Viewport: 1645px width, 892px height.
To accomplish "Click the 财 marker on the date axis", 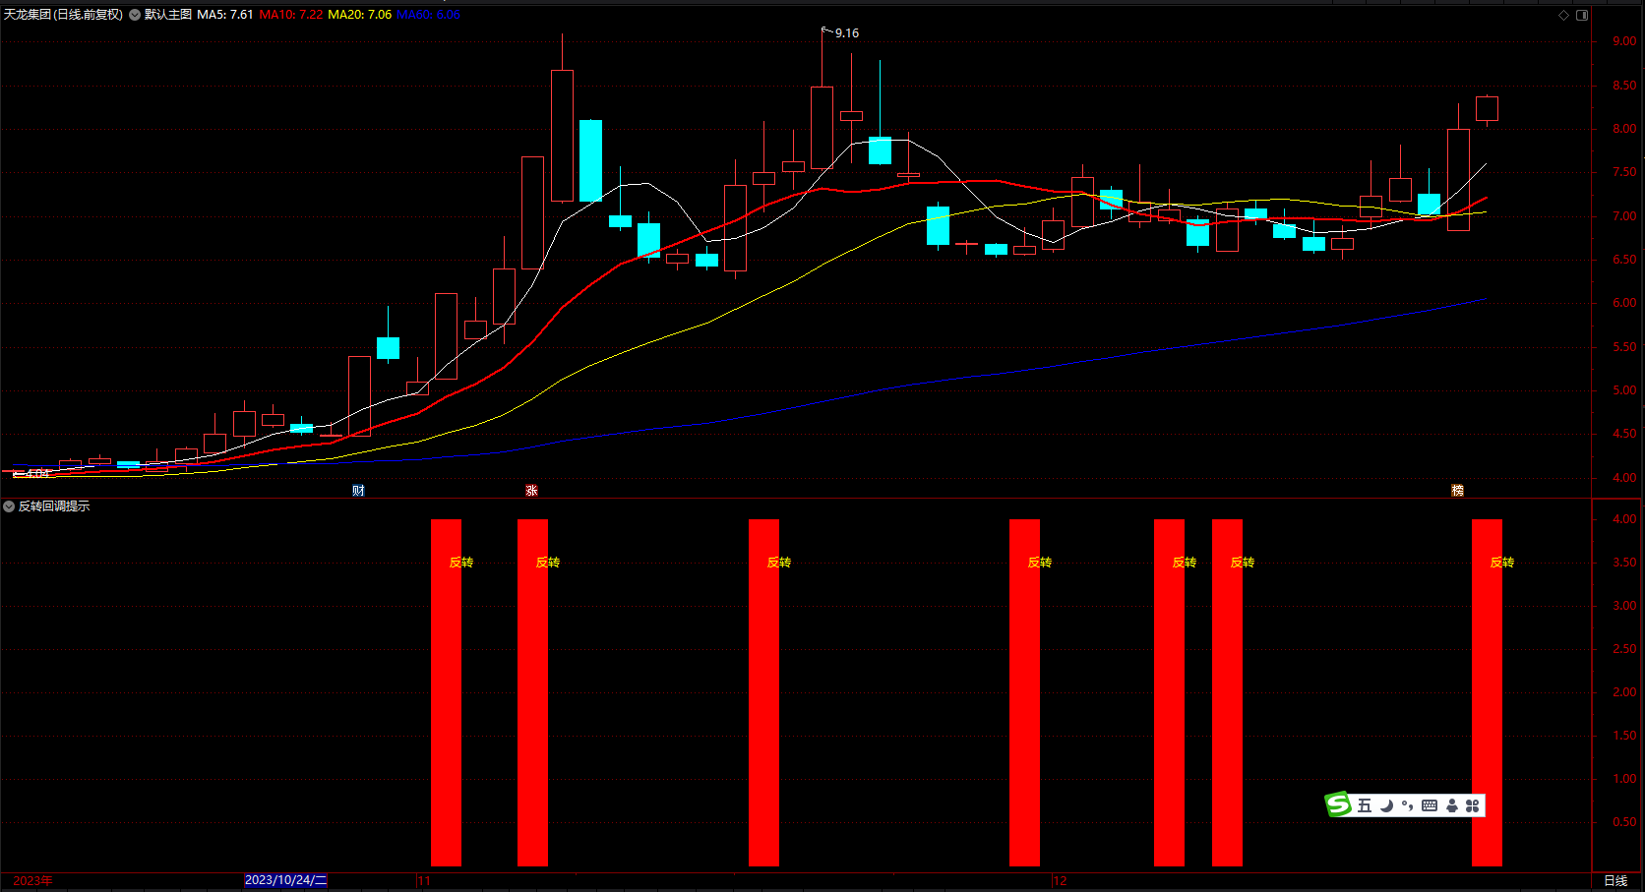I will coord(358,491).
